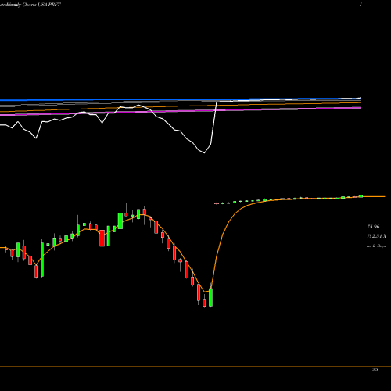This screenshot has height=391, width=391.
Task: Click the 'Charts USA PRFT' title text
Action: pos(41,5)
